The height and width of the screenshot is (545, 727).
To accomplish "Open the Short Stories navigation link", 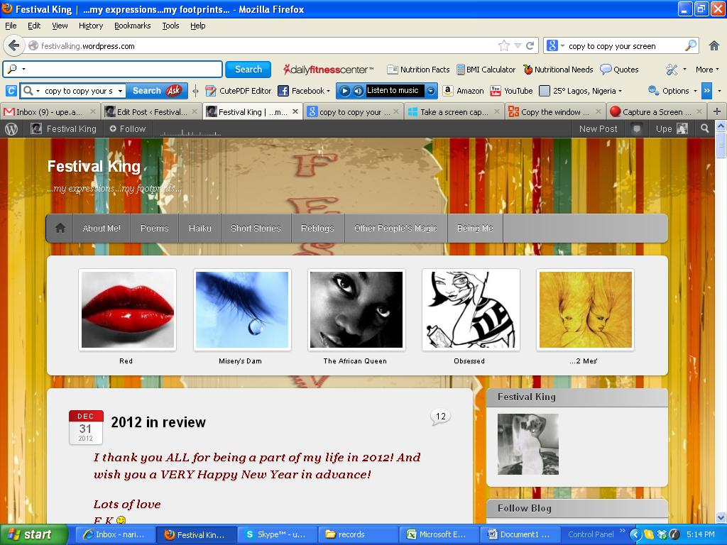I will pyautogui.click(x=256, y=229).
